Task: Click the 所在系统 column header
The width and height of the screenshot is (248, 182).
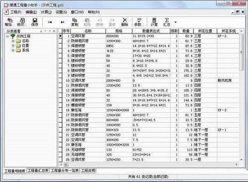Action: coord(228,31)
